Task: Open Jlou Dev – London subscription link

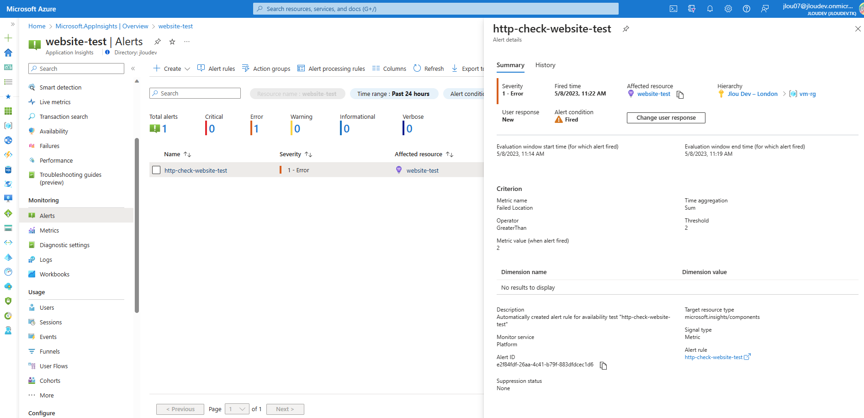Action: [752, 94]
